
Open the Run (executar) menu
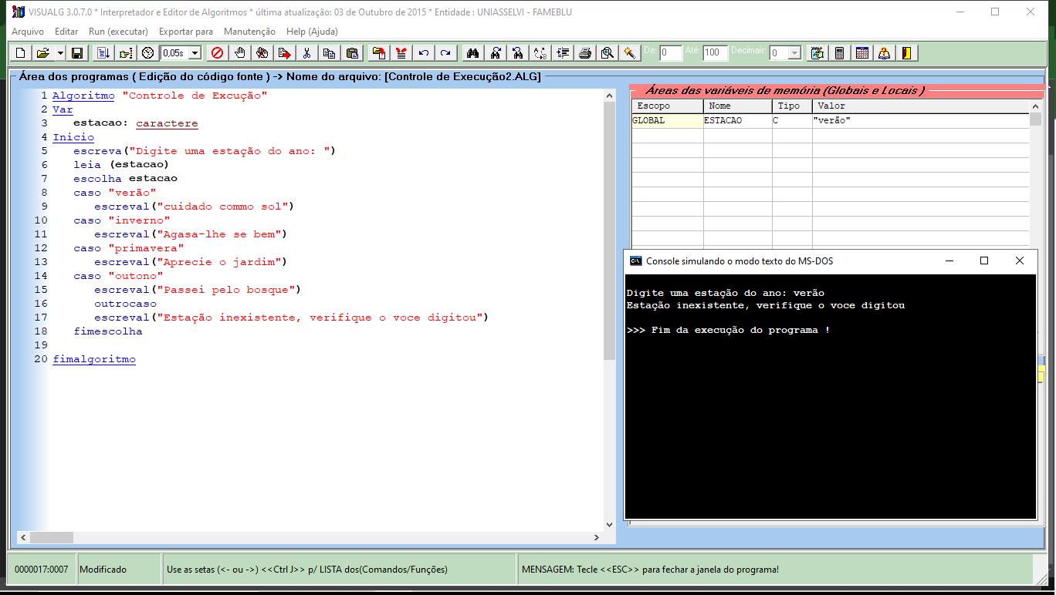118,32
